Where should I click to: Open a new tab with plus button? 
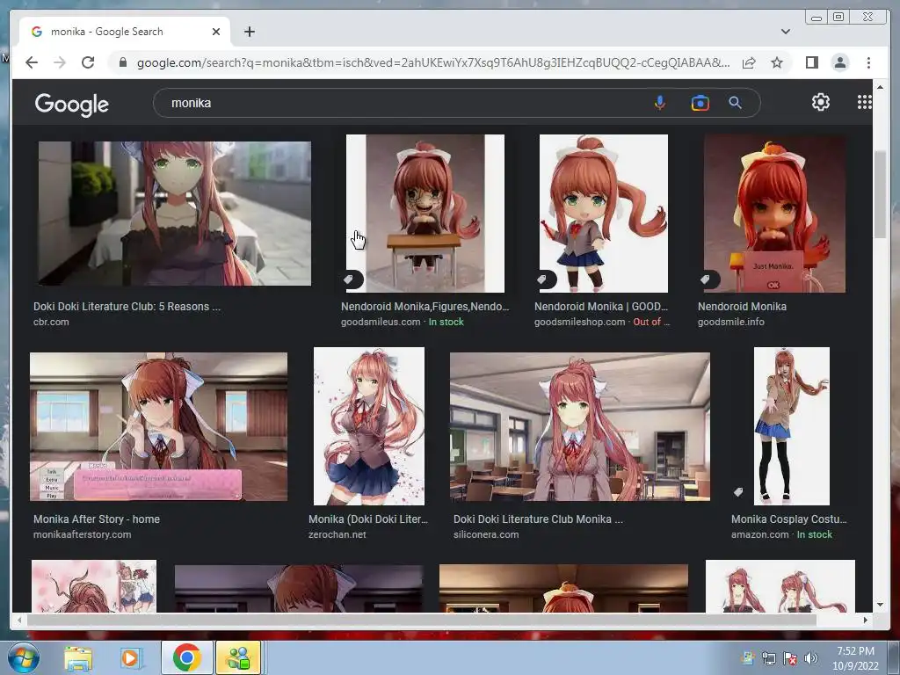tap(249, 32)
